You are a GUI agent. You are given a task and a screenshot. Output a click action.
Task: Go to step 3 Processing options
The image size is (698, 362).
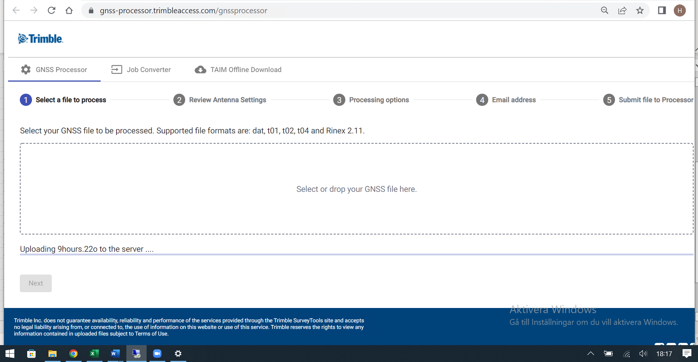[x=371, y=100]
